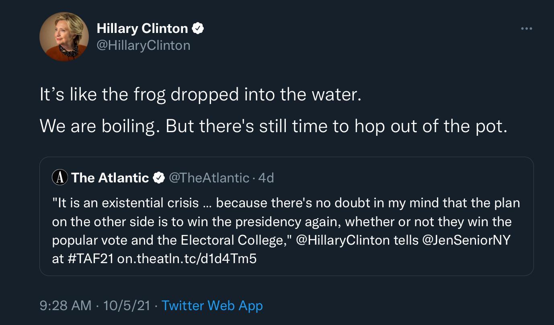Click the 4d timestamp on quoted tweet
Image resolution: width=554 pixels, height=325 pixels.
(266, 178)
